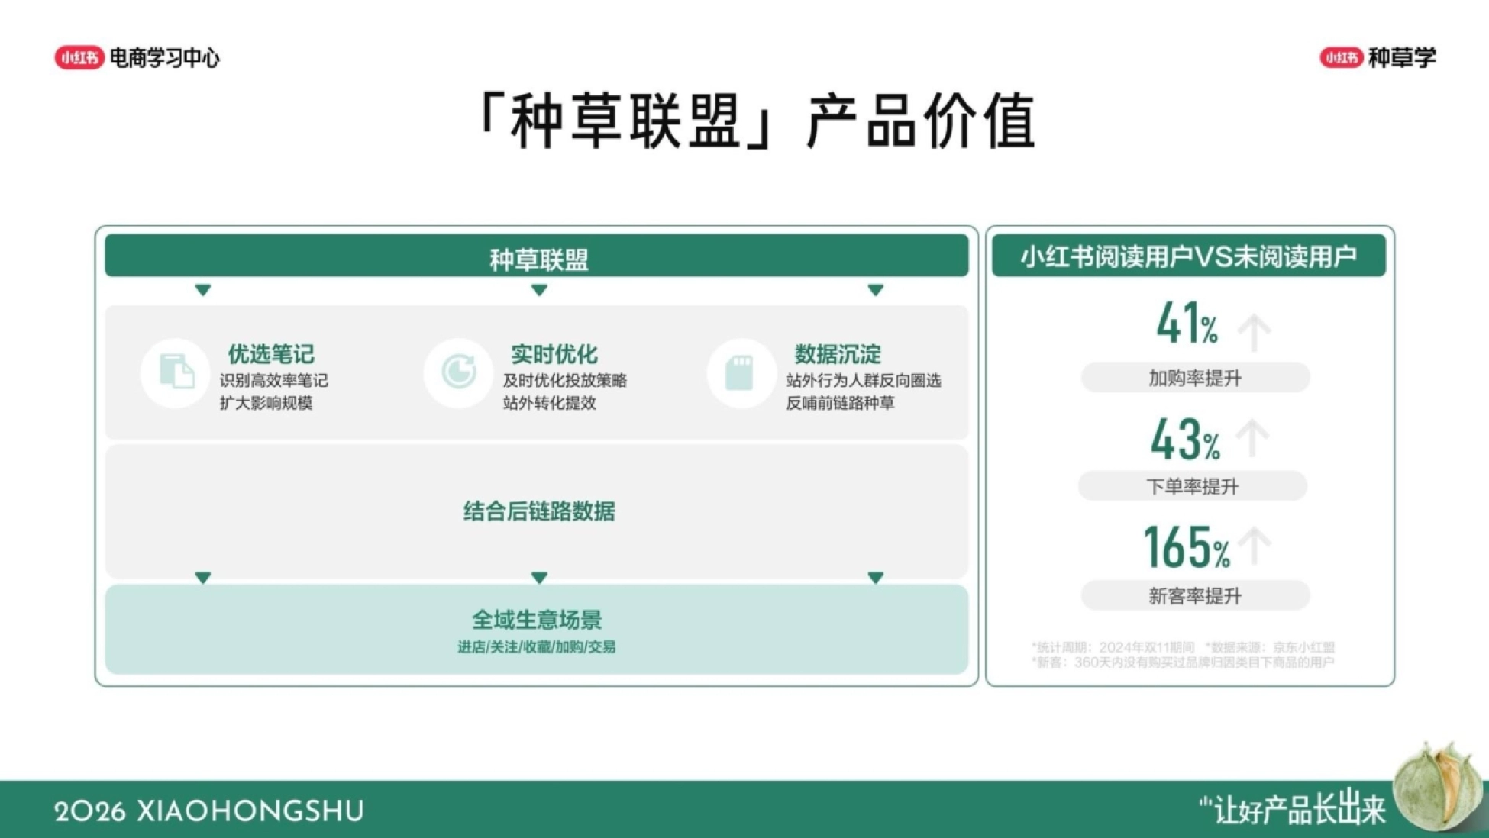Click the 小红书 种草学 logo
Image resolution: width=1489 pixels, height=838 pixels.
pyautogui.click(x=1378, y=57)
